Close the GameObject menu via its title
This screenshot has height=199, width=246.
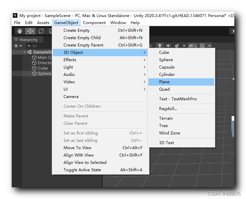click(x=66, y=23)
